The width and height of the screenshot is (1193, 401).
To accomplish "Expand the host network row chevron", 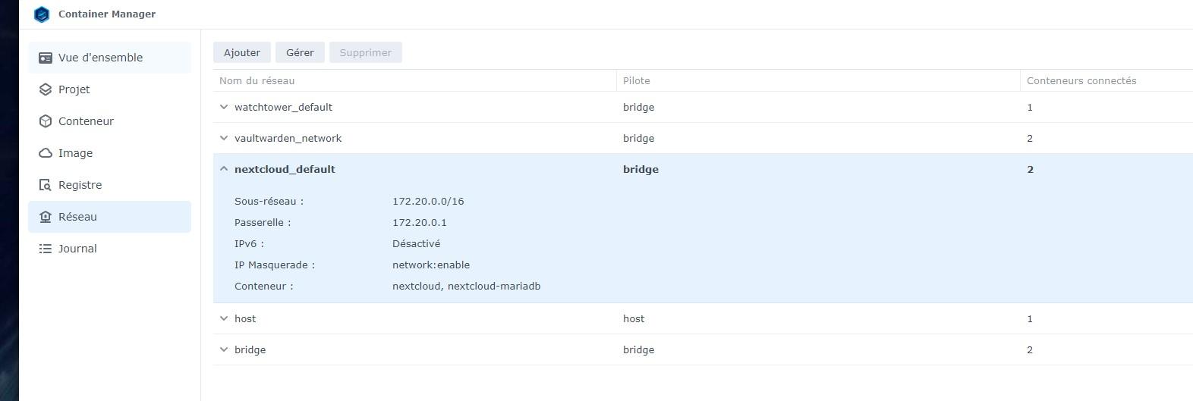I will click(224, 318).
